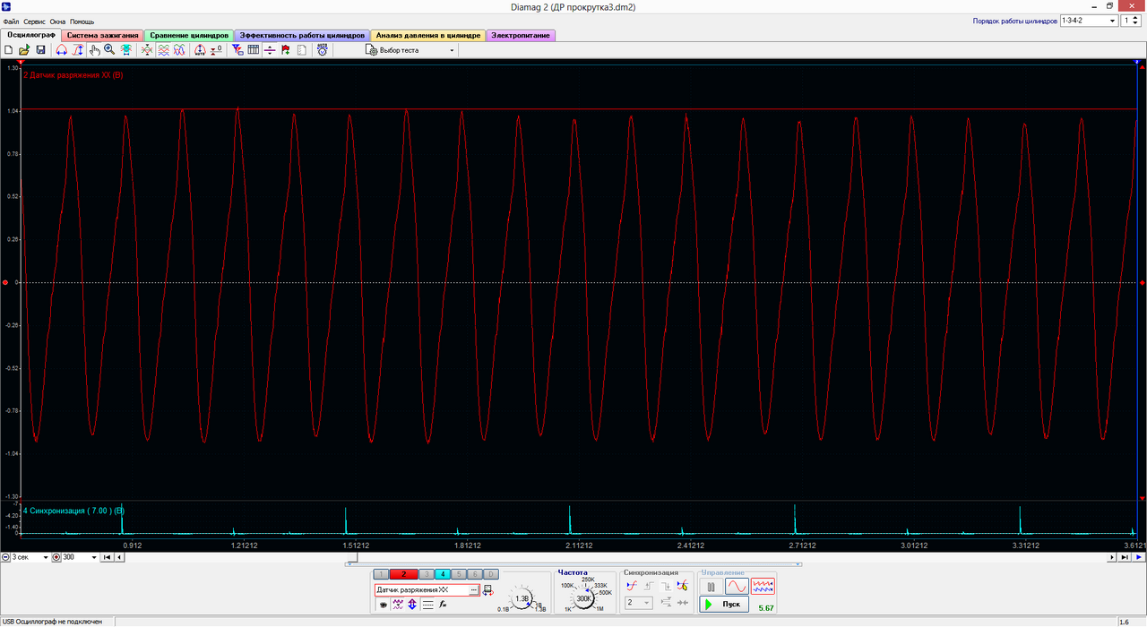Open a file with the folder icon
The height and width of the screenshot is (627, 1147).
[x=24, y=50]
